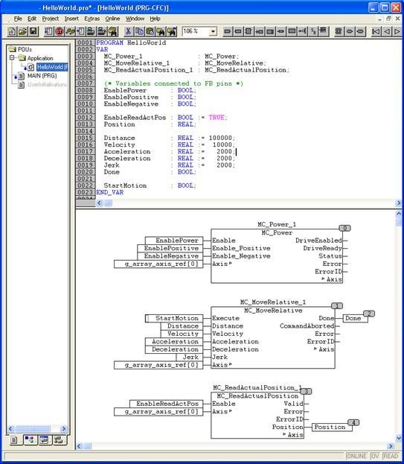
Task: Click the back-to-first macro level arrow
Action: (376, 31)
